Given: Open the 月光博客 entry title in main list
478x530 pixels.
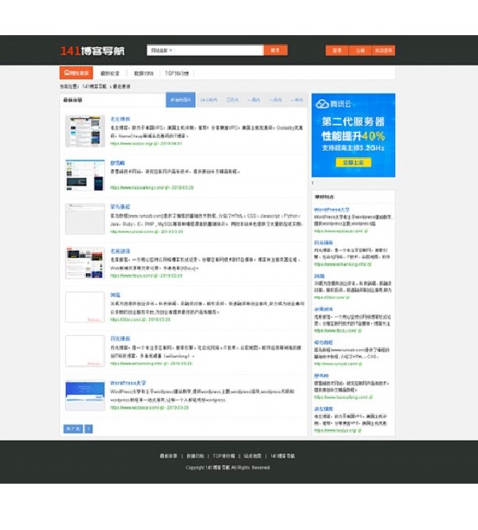Looking at the screenshot, I should coord(119,339).
